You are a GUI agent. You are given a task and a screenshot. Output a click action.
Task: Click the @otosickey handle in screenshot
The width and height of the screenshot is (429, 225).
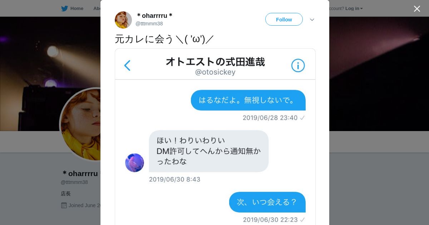pos(215,72)
